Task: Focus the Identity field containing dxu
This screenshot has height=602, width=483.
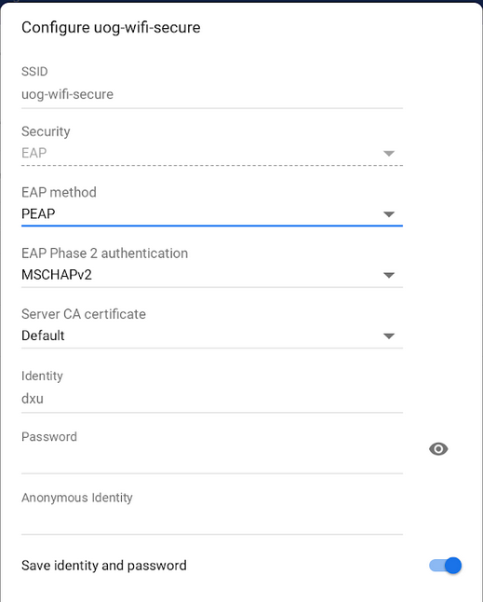Action: click(212, 399)
